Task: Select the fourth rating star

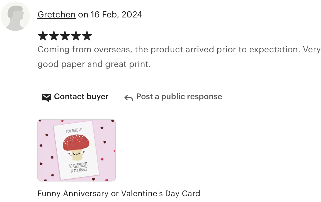Action: coord(76,36)
